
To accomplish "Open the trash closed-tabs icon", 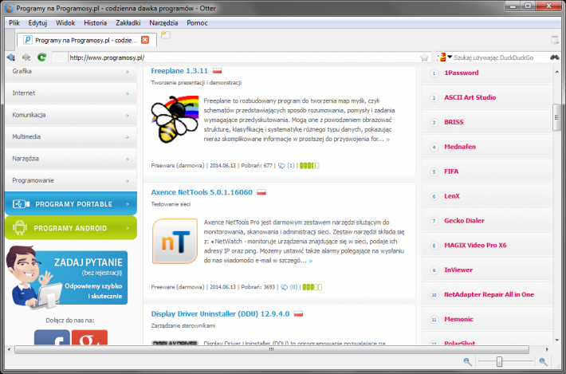I will pos(555,40).
